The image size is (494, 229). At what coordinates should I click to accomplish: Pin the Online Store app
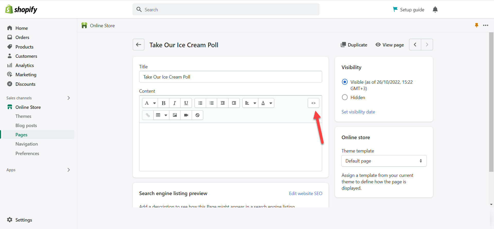point(477,25)
